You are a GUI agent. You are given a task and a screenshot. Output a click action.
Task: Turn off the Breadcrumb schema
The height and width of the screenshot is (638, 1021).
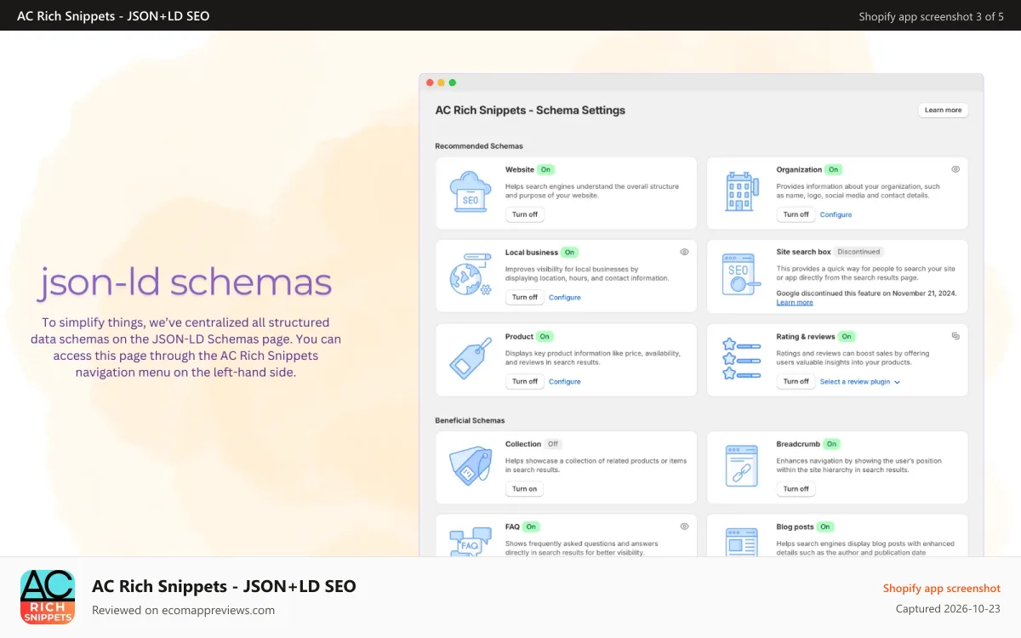(x=796, y=488)
